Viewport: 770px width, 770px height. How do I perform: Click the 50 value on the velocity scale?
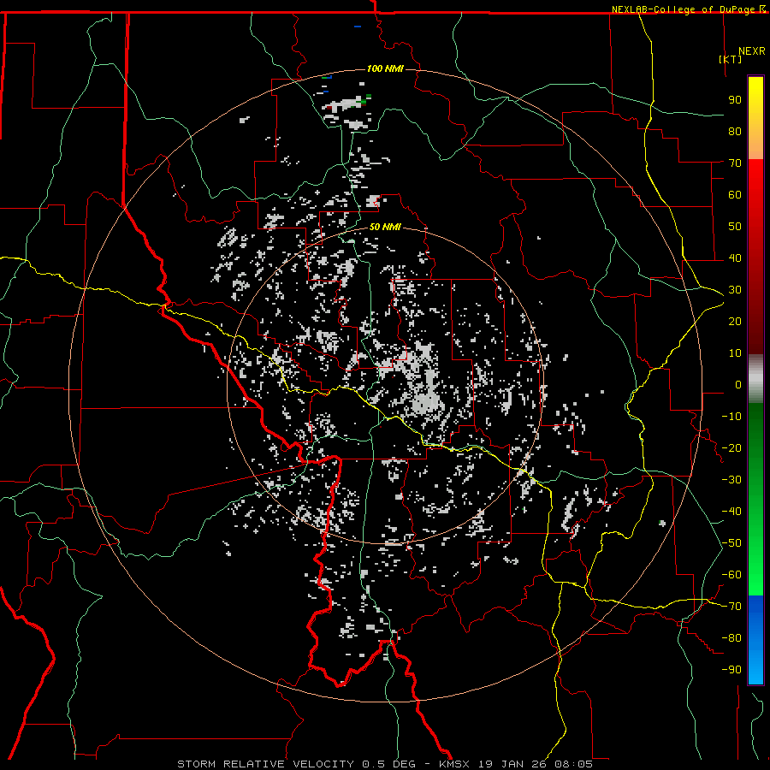click(735, 227)
